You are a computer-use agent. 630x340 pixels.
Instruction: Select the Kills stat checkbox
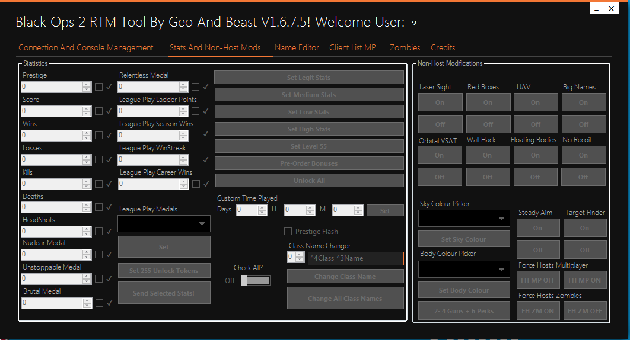click(x=98, y=184)
